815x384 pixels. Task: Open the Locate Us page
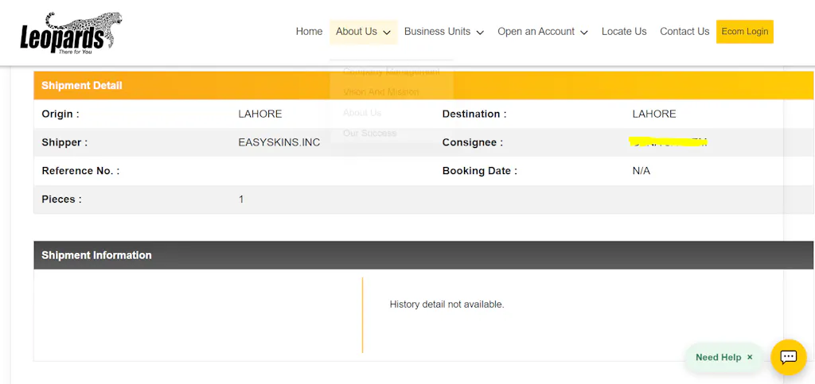pyautogui.click(x=623, y=32)
